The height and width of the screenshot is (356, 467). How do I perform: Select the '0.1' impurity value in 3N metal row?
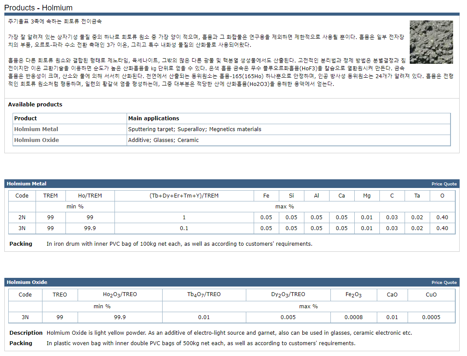(x=184, y=228)
